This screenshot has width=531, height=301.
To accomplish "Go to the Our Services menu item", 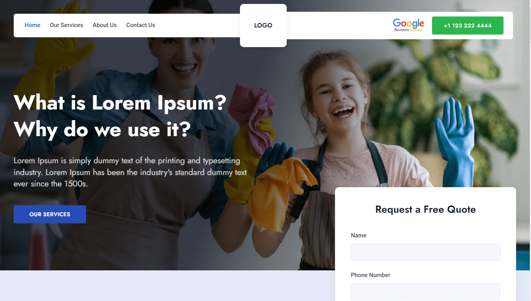I will point(66,25).
